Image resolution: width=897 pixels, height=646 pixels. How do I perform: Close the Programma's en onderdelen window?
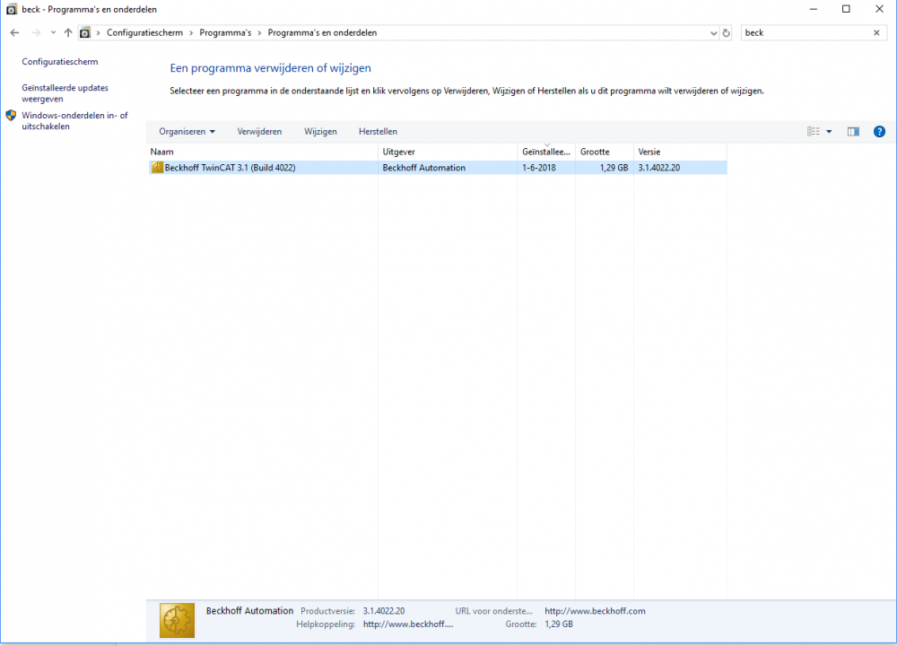(x=879, y=9)
